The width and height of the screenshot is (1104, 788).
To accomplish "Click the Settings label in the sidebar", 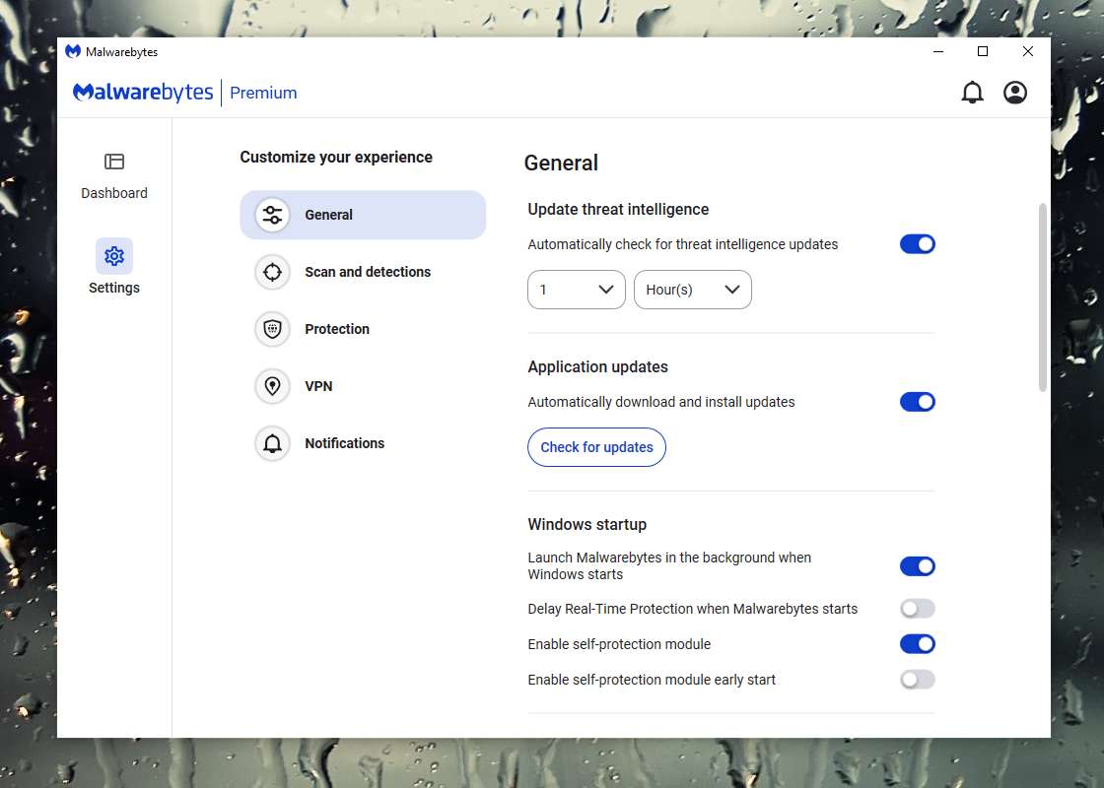I will pos(114,287).
